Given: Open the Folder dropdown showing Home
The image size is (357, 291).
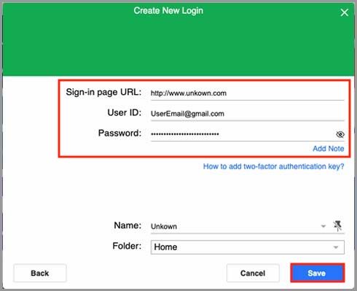Looking at the screenshot, I should pos(248,247).
